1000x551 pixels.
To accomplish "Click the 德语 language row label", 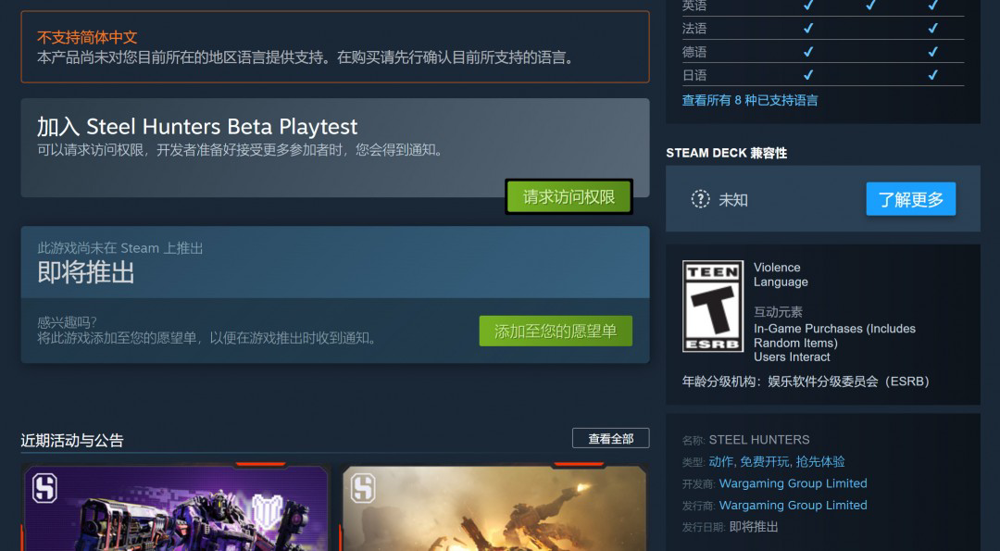I will pos(694,52).
